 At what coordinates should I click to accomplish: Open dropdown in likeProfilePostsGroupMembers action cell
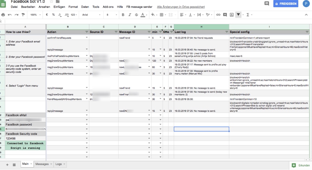point(86,56)
